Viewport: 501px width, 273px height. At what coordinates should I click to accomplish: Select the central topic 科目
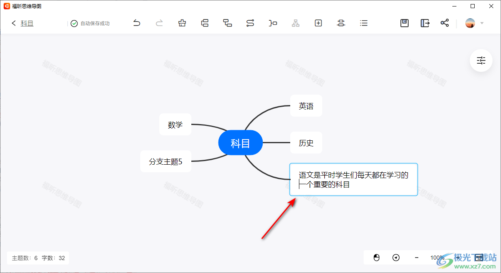[x=240, y=143]
